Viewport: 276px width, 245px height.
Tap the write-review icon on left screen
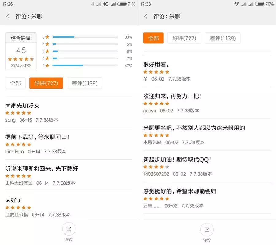pyautogui.click(x=69, y=229)
